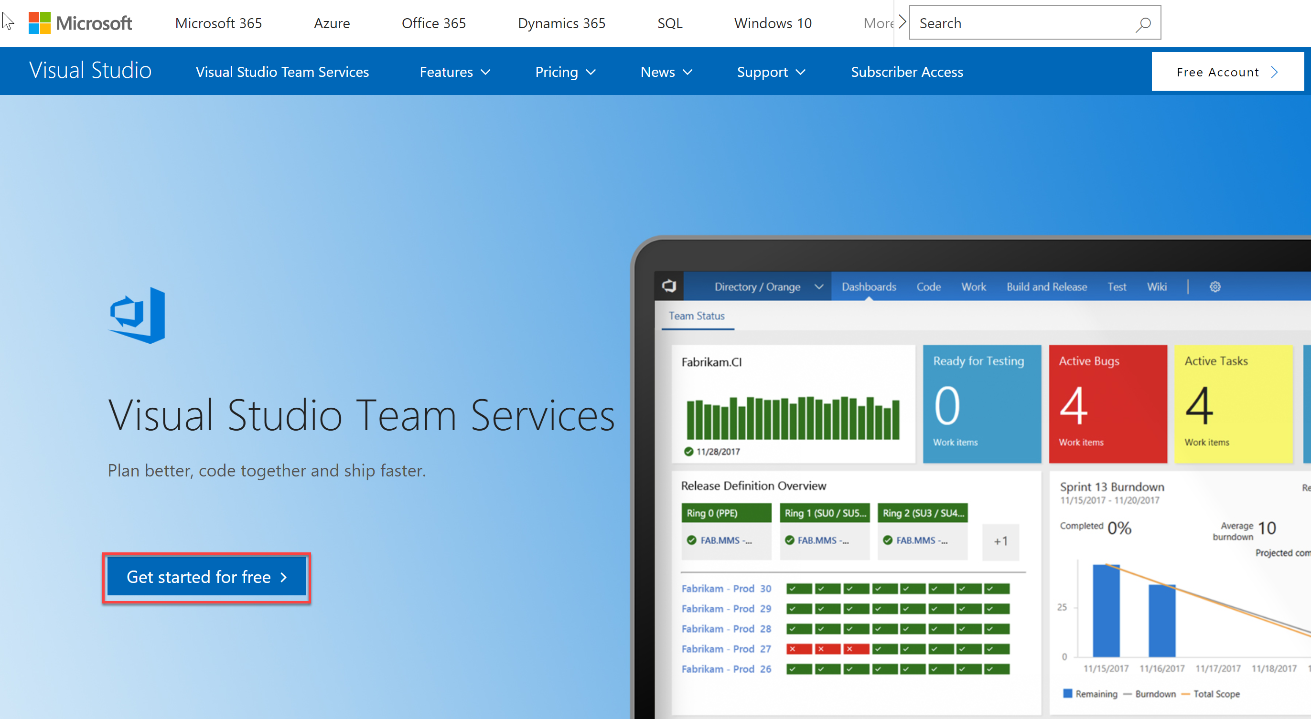Click the dashboard settings gear icon
This screenshot has width=1311, height=719.
(1215, 287)
